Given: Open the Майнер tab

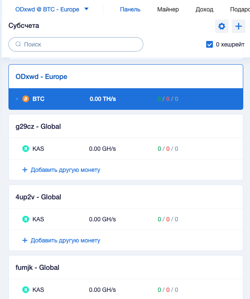Looking at the screenshot, I should pos(168,9).
